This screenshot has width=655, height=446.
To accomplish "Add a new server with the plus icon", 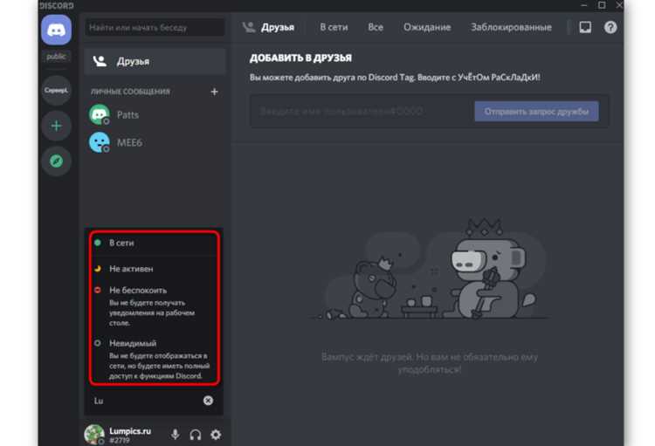I will pyautogui.click(x=57, y=126).
